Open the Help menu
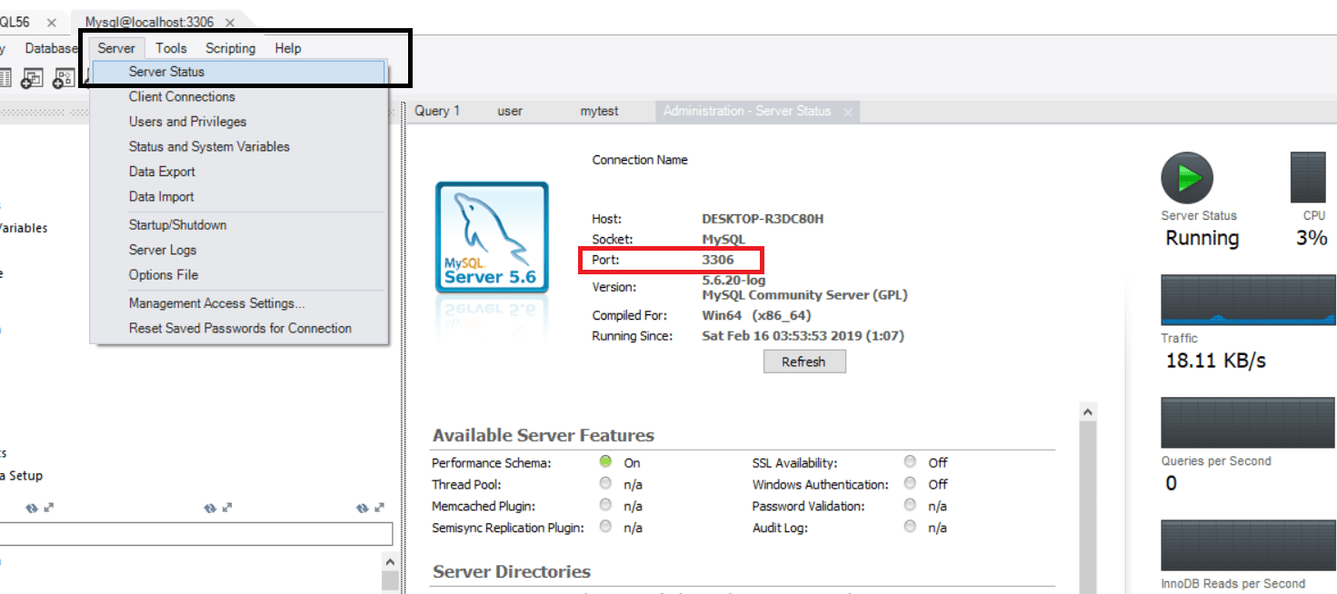Image resolution: width=1337 pixels, height=594 pixels. point(288,48)
